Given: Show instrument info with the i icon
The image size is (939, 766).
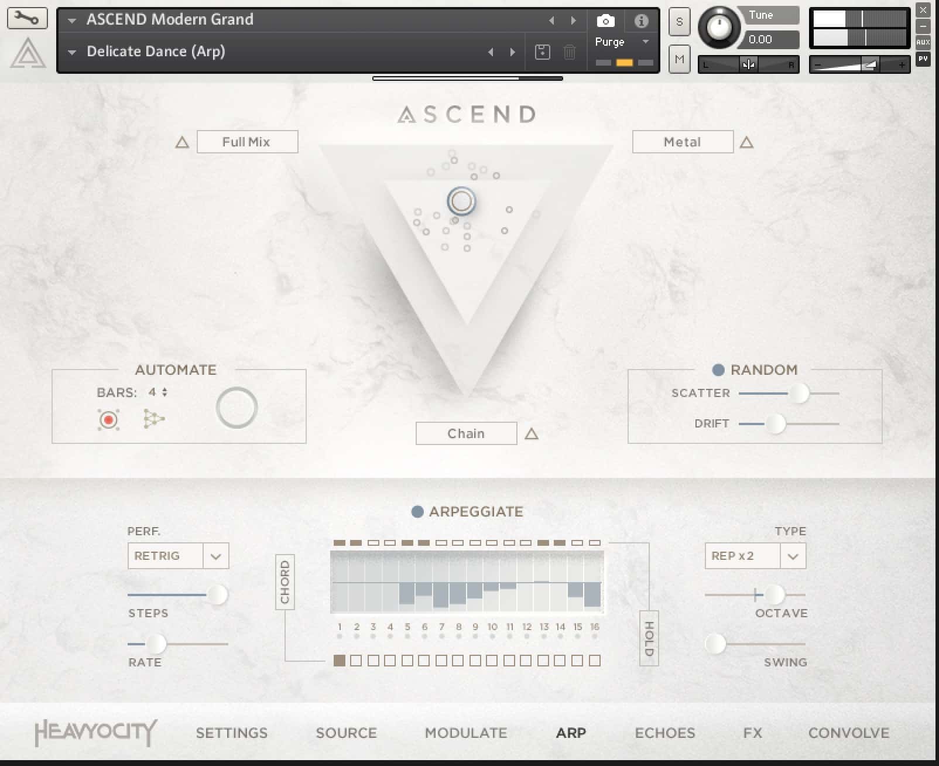Looking at the screenshot, I should [x=641, y=21].
